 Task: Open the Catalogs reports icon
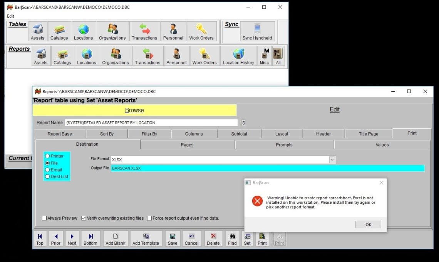tap(62, 56)
